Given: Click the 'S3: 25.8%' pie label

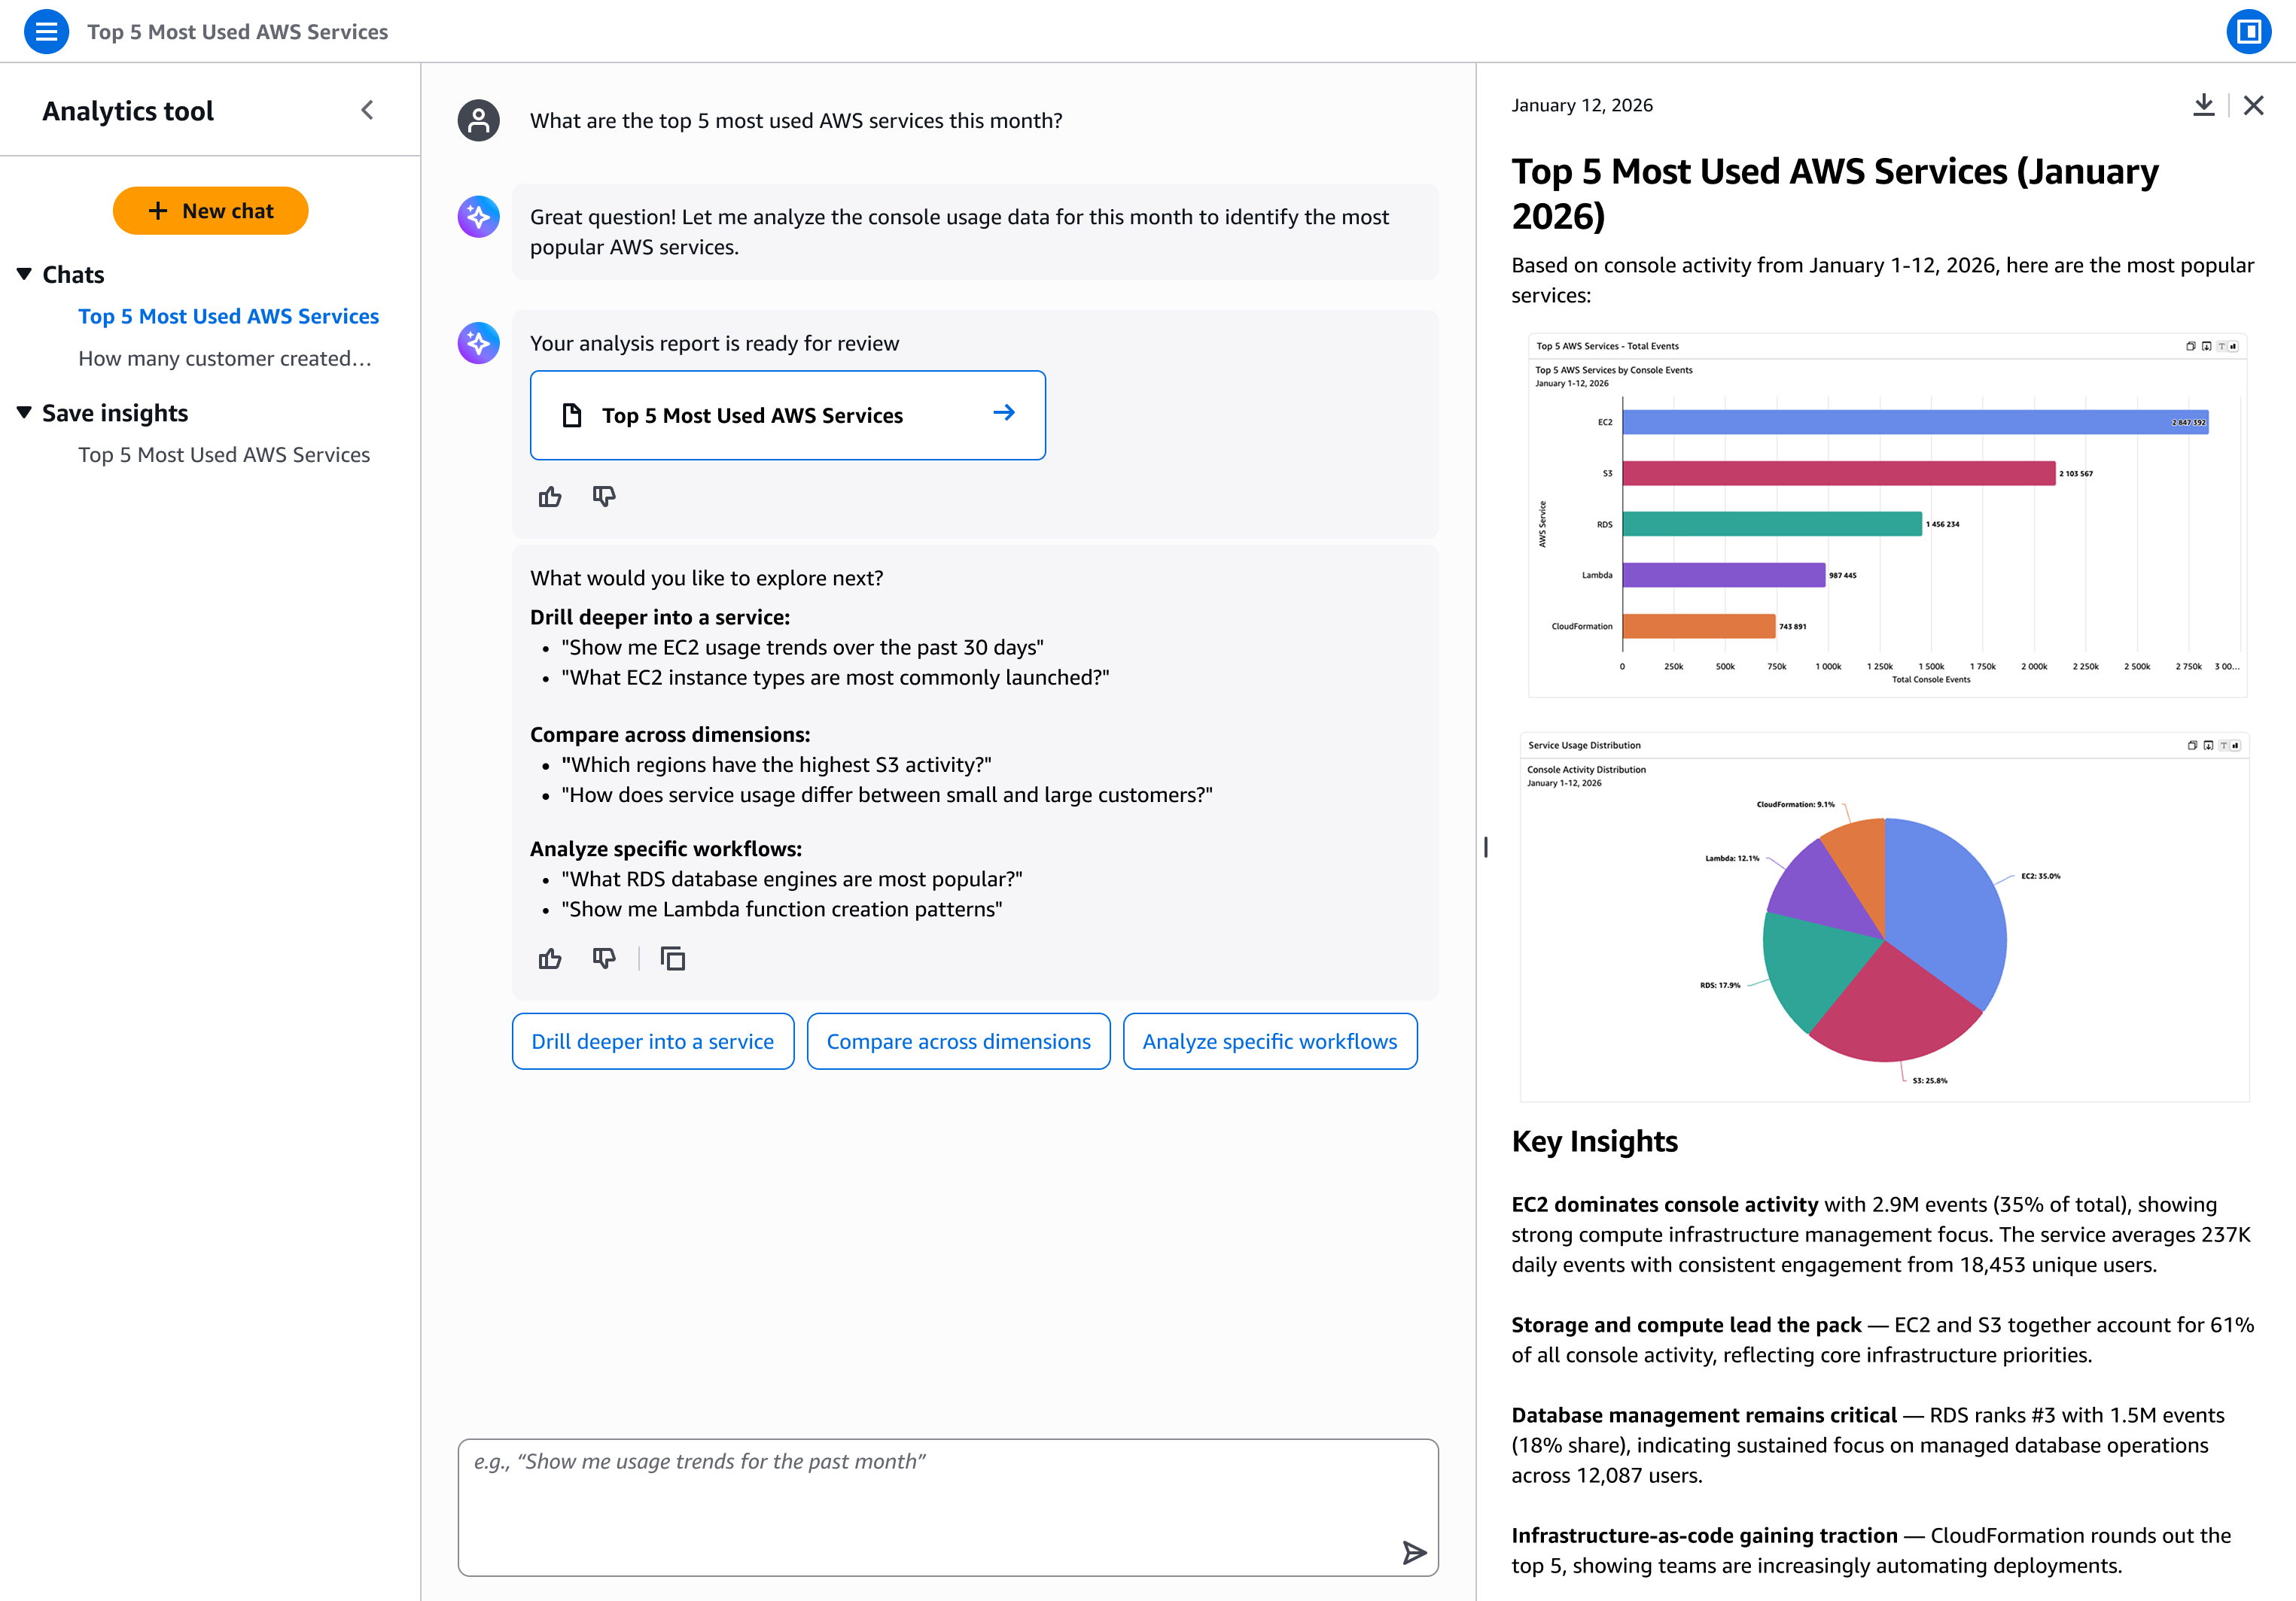Looking at the screenshot, I should pos(1930,1080).
